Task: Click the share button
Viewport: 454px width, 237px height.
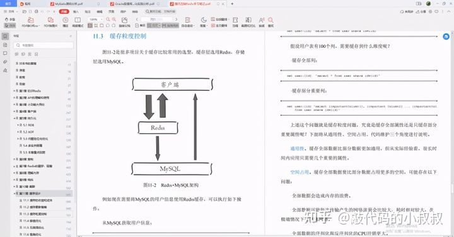Action: tap(421, 11)
